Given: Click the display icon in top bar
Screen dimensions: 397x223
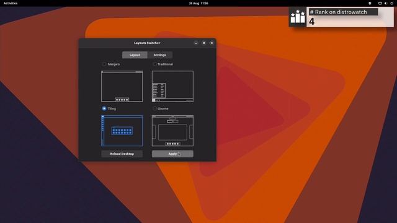Looking at the screenshot, I should [380, 3].
